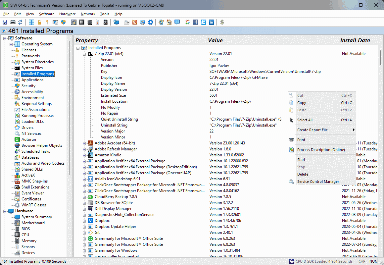The height and width of the screenshot is (265, 384).
Task: Click the printer icon in the toolbar
Action: pyautogui.click(x=13, y=22)
